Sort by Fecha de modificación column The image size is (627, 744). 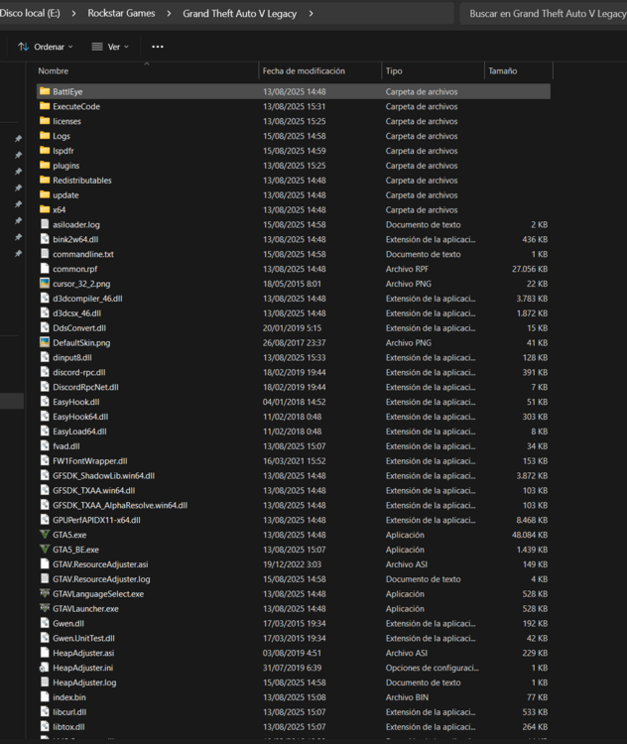pyautogui.click(x=319, y=70)
